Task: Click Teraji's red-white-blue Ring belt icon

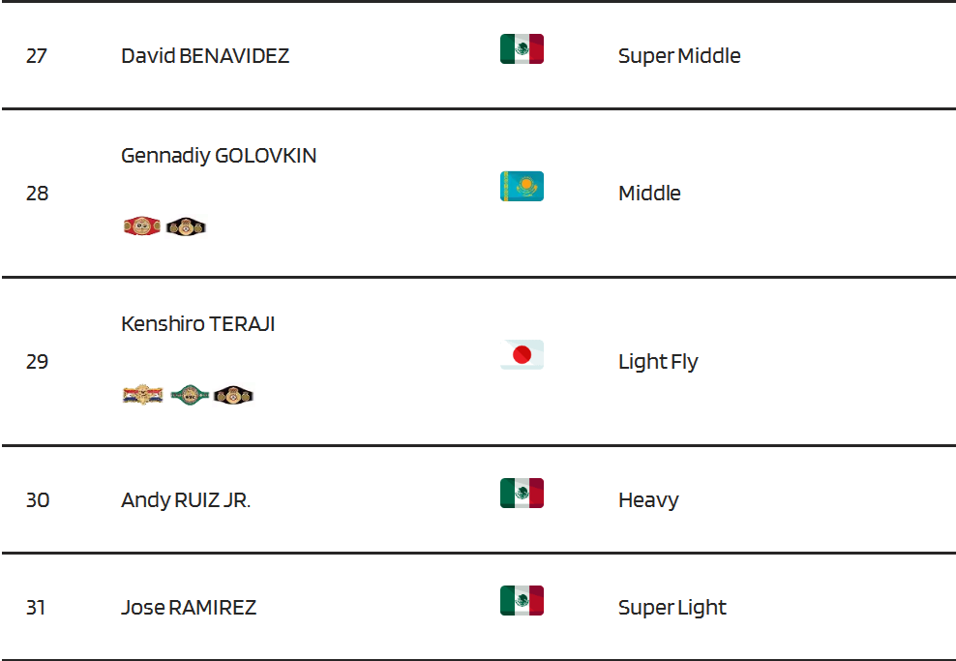Action: click(x=142, y=395)
